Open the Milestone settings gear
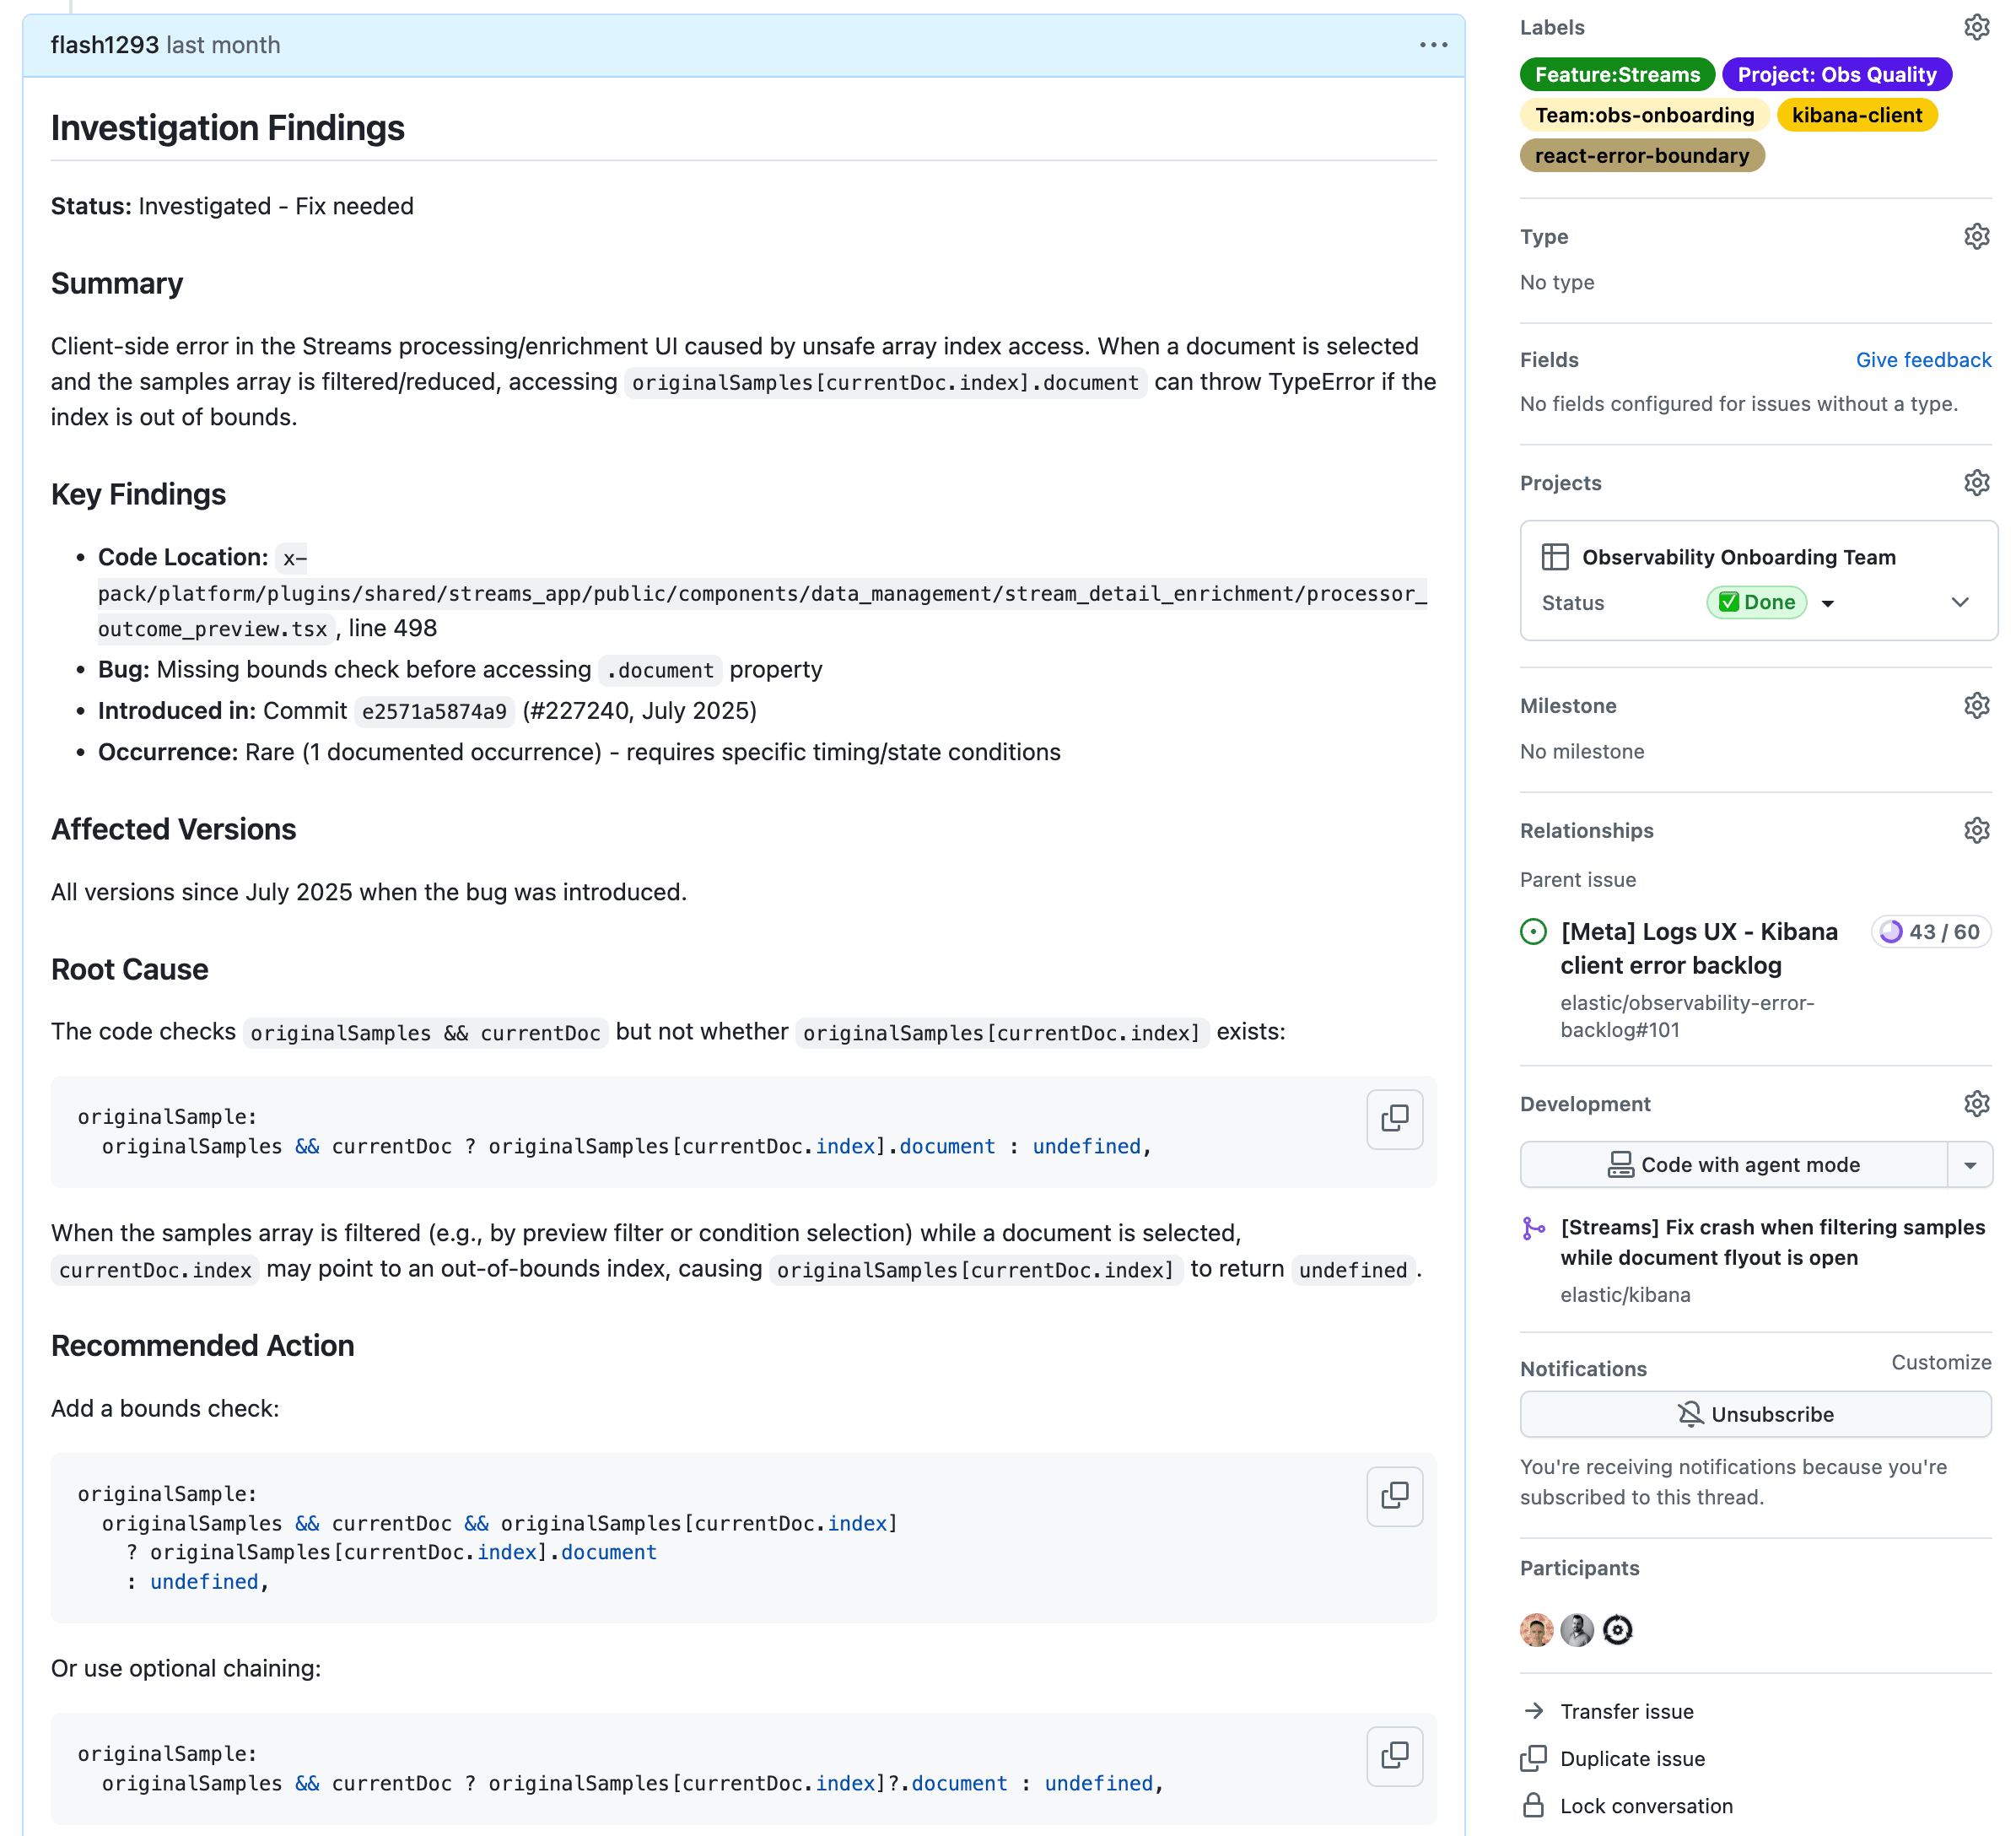Image resolution: width=2016 pixels, height=1836 pixels. point(1977,705)
